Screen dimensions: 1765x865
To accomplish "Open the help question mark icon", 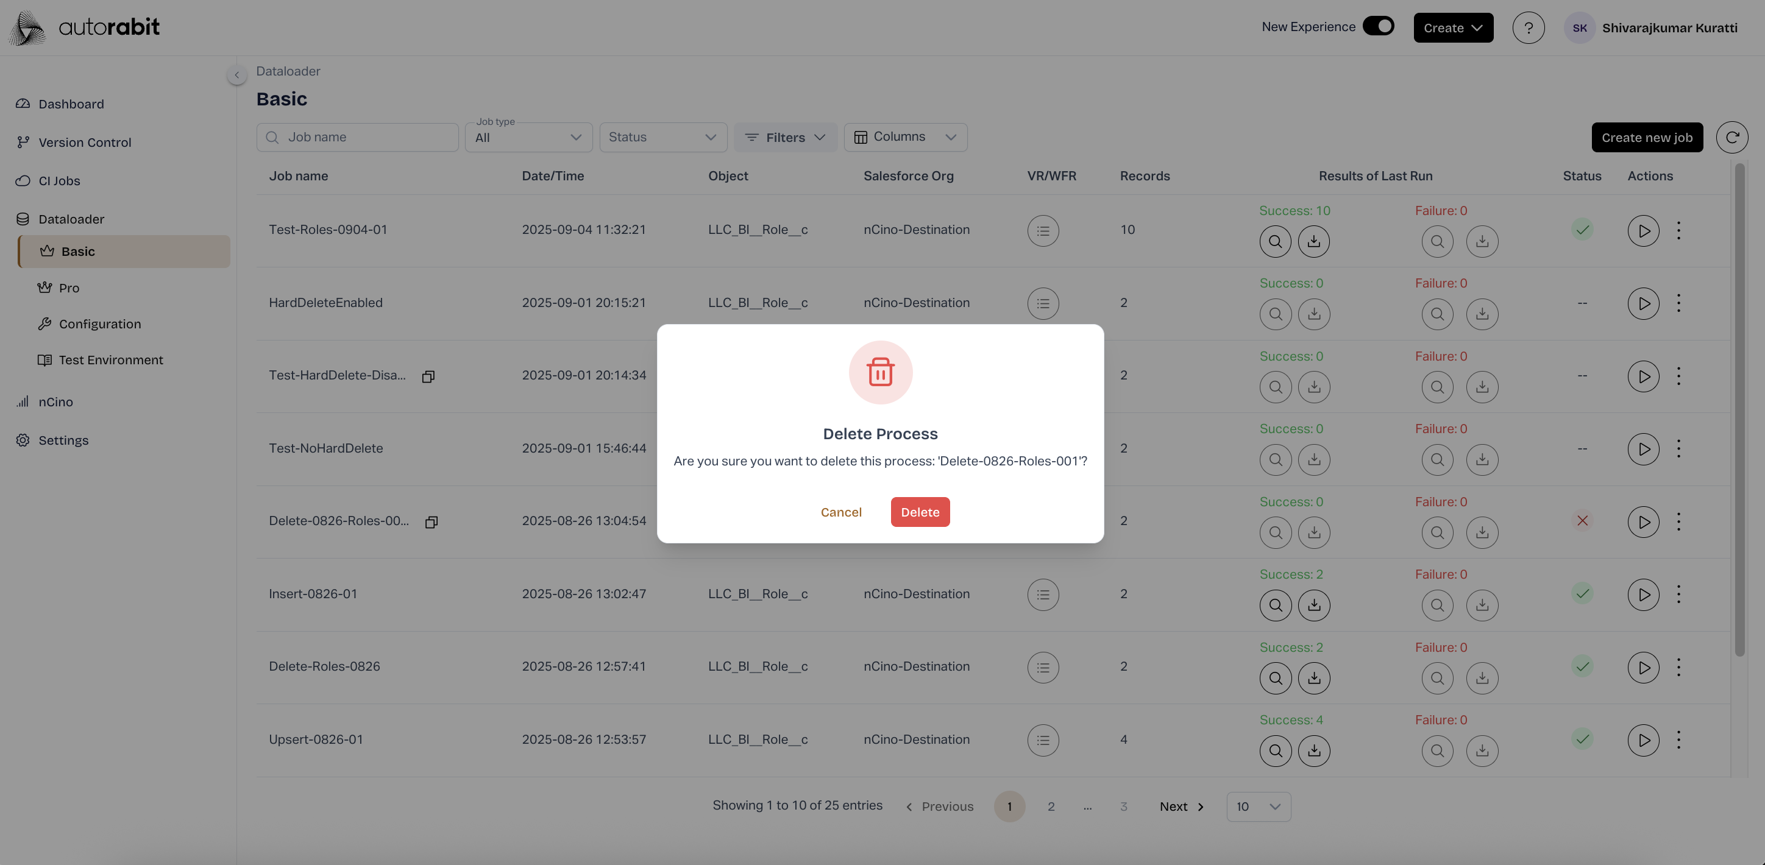I will (1528, 28).
